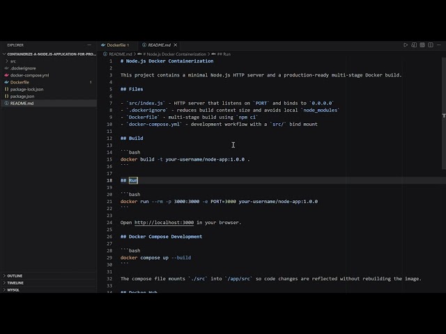The image size is (446, 334).
Task: Open docker-compose.yml in explorer
Action: pyautogui.click(x=48, y=75)
